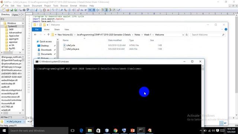The width and height of the screenshot is (238, 134).
Task: Click Open file icon in EditPlus toolbar
Action: (7, 10)
